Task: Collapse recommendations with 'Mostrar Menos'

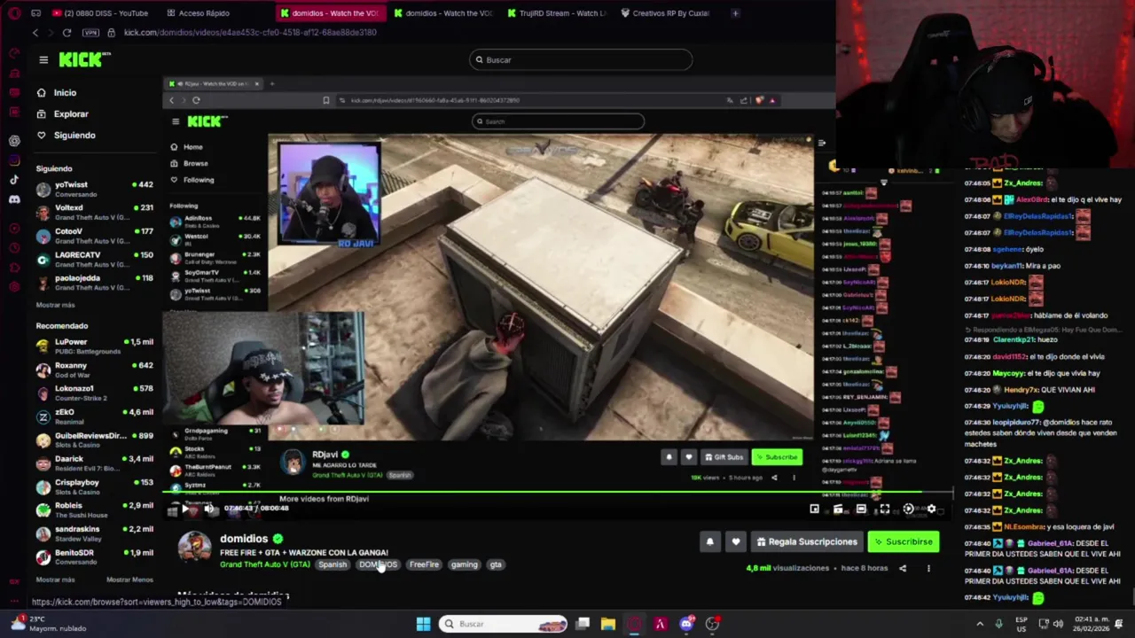Action: [x=129, y=580]
